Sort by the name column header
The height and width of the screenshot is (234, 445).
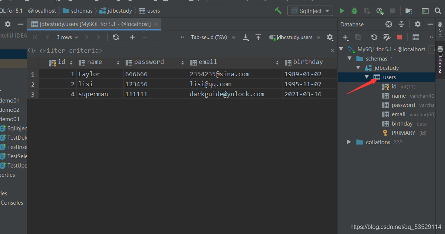pos(100,62)
